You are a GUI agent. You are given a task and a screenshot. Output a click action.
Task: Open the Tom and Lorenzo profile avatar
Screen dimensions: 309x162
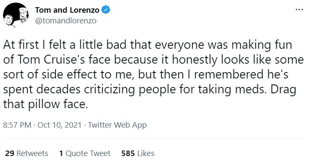coord(16,15)
